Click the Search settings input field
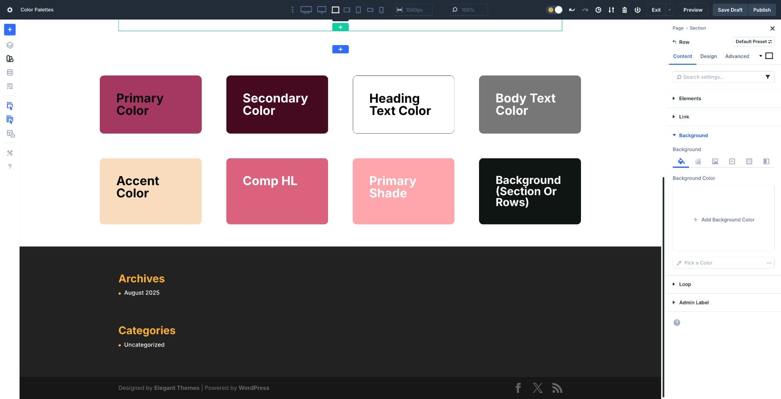Screen dimensions: 781x399 click(x=720, y=77)
